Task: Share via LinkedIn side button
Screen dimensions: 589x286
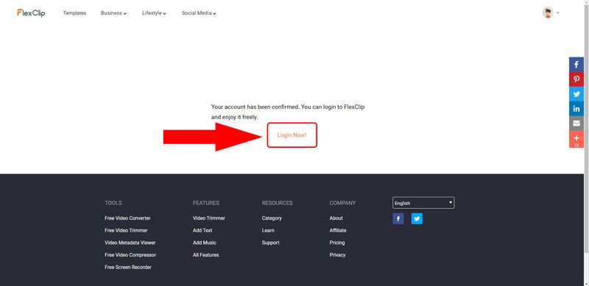Action: click(x=576, y=109)
